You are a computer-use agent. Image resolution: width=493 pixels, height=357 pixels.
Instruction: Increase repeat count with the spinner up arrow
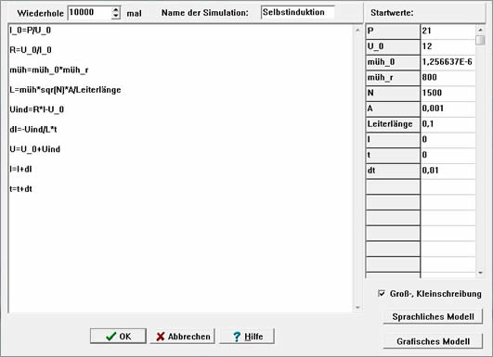[116, 9]
